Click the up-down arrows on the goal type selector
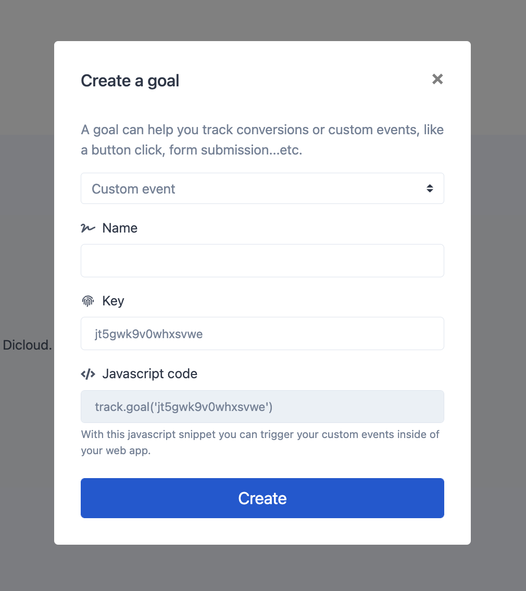The image size is (526, 591). [x=430, y=188]
